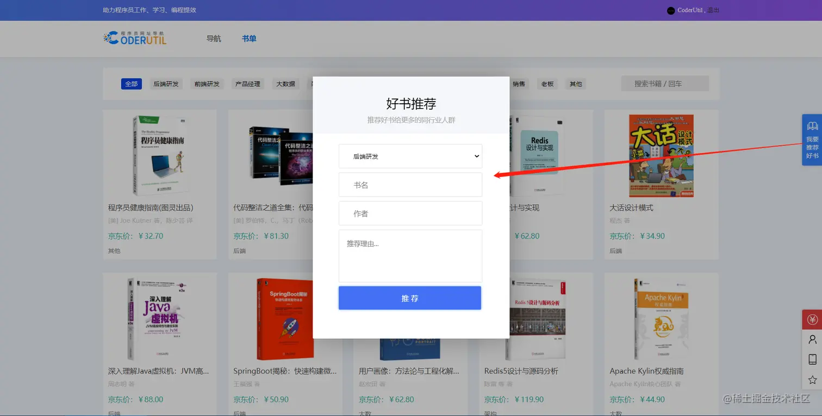
Task: Click the CoderUtil user avatar icon
Action: pos(671,10)
